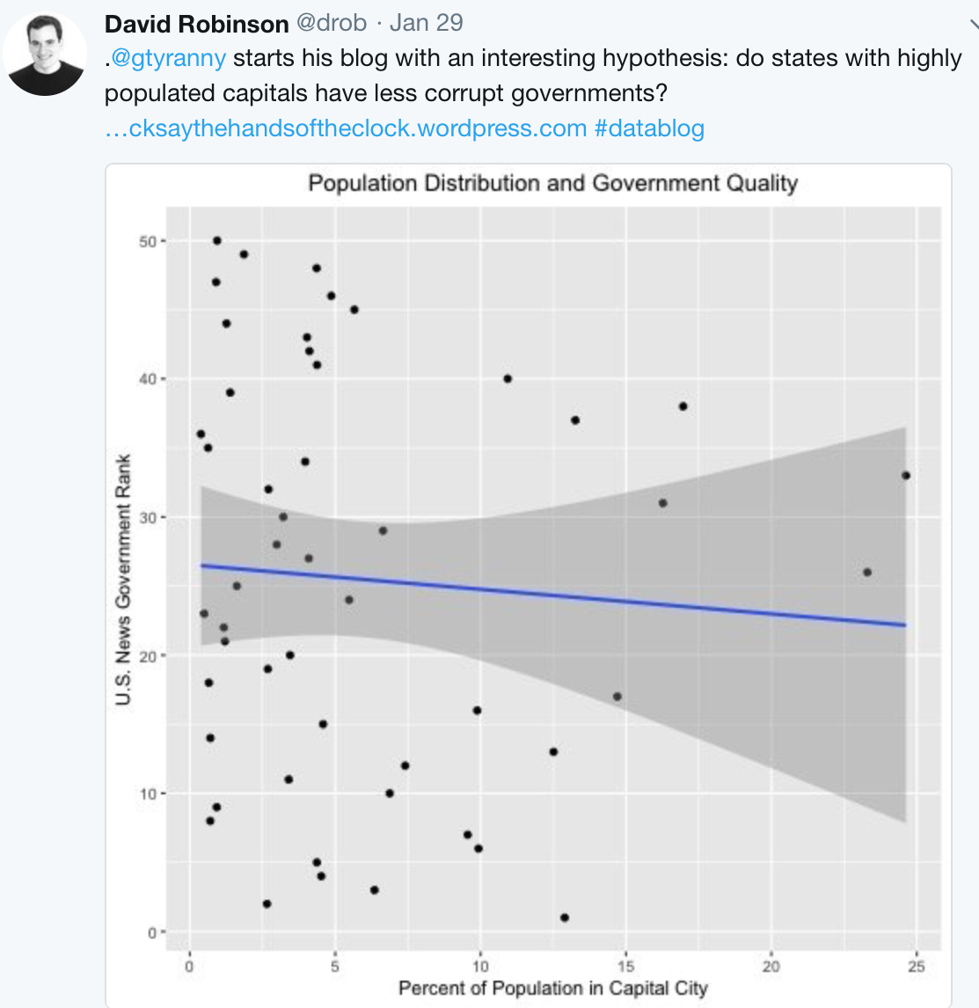Open the @drob handle link

332,23
